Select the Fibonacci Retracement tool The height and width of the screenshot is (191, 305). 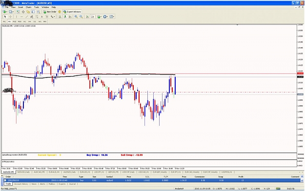click(37, 17)
